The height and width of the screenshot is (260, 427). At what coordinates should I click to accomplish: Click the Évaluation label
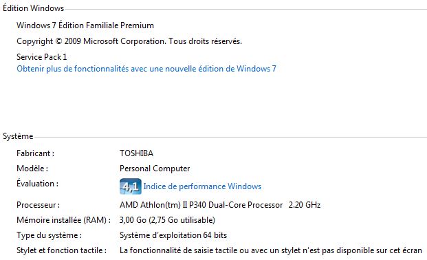tap(37, 183)
